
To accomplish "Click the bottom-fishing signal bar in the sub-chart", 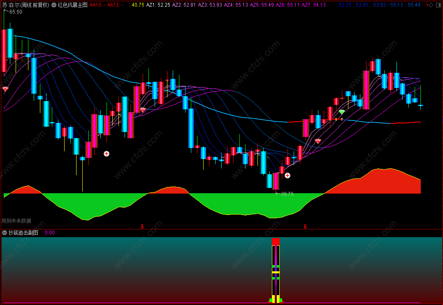I will [x=276, y=270].
